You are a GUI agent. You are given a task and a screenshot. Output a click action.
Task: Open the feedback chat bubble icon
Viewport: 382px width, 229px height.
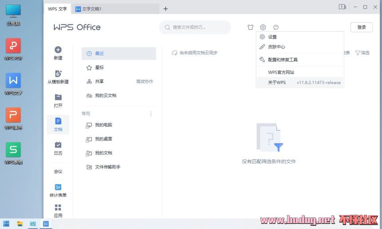(276, 27)
